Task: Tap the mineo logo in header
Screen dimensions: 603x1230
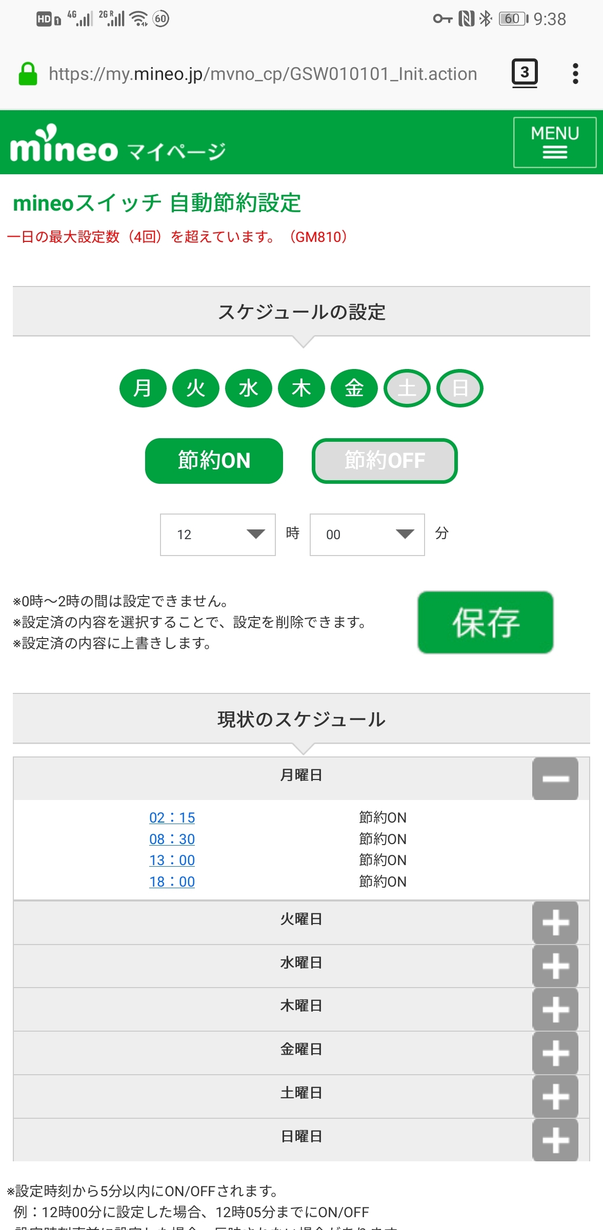Action: pyautogui.click(x=64, y=145)
